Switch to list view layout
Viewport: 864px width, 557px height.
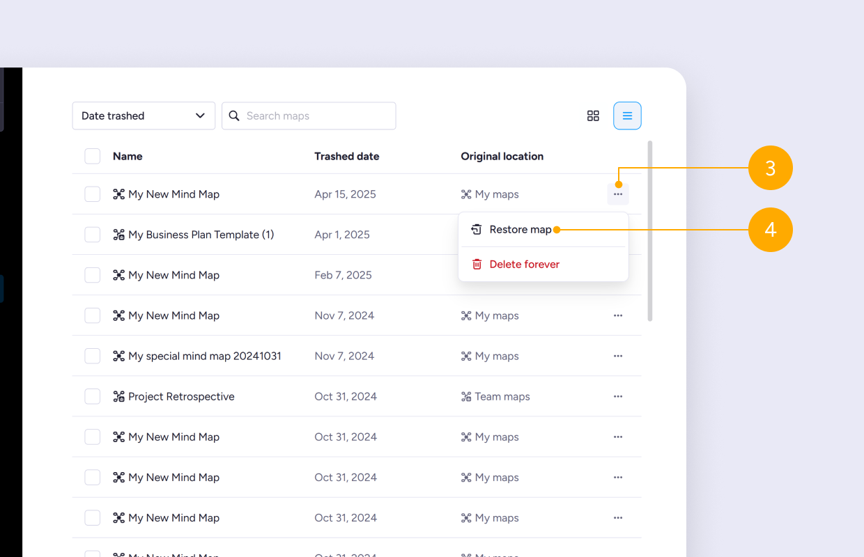[x=627, y=116]
